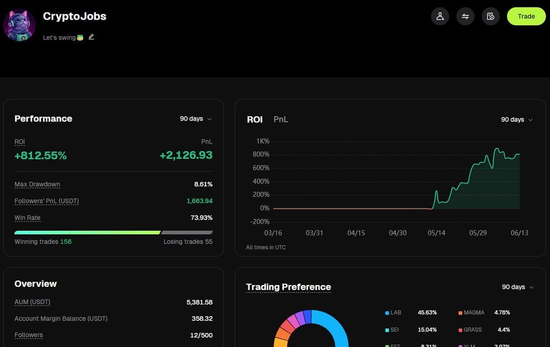Screen dimensions: 550x347
Task: Click the 4.4% GRASS percentage
Action: tap(504, 330)
